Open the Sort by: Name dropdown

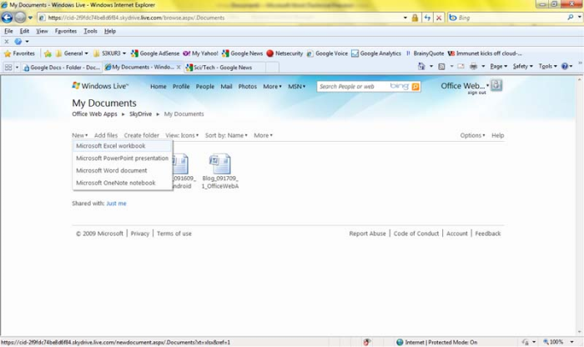tap(226, 135)
